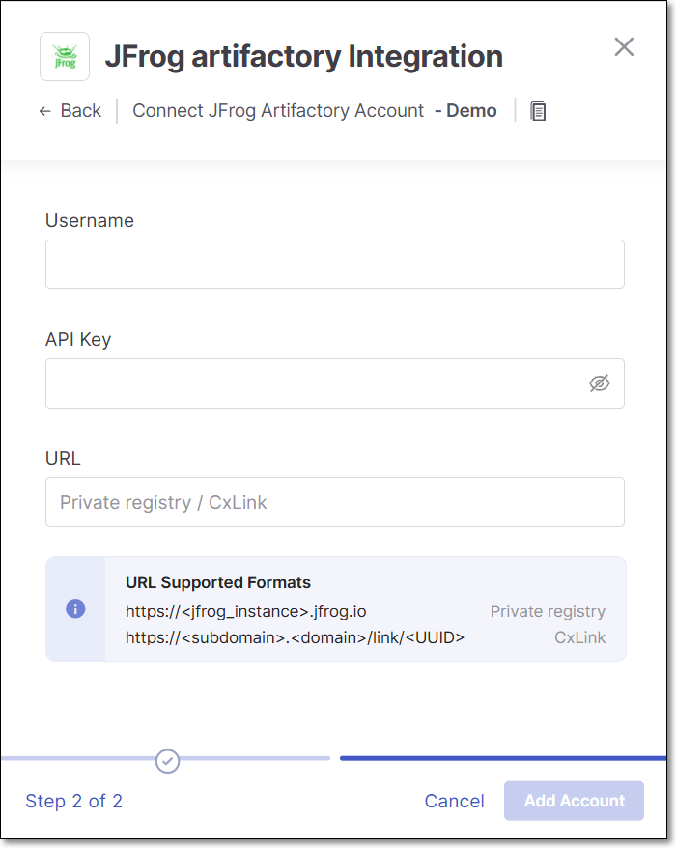
Task: Open the documentation icon next to Demo
Action: [x=538, y=111]
